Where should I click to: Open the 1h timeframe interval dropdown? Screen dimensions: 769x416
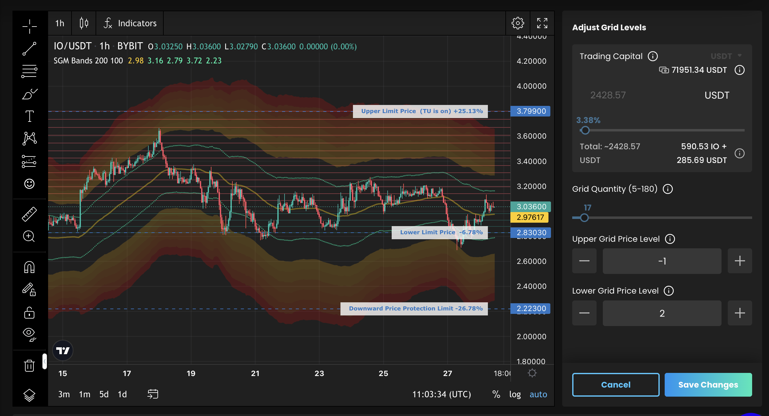coord(60,23)
